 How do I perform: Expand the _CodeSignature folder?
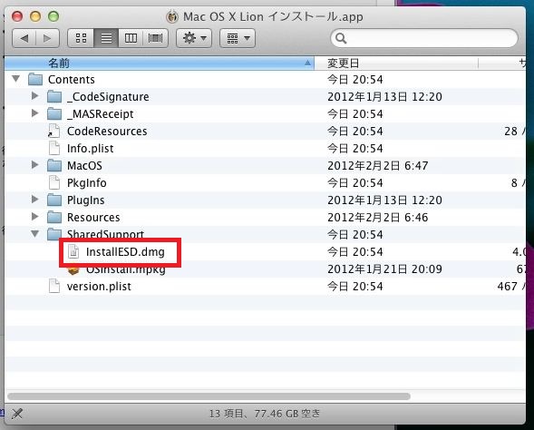click(34, 96)
